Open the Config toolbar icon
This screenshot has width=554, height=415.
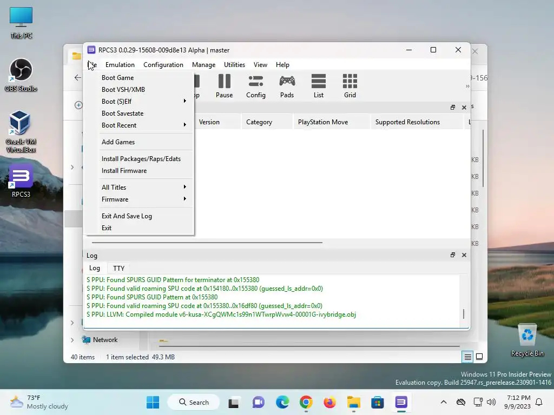point(255,86)
